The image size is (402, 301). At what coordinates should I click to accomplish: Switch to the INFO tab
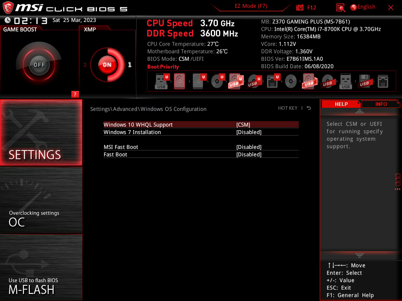(x=381, y=104)
